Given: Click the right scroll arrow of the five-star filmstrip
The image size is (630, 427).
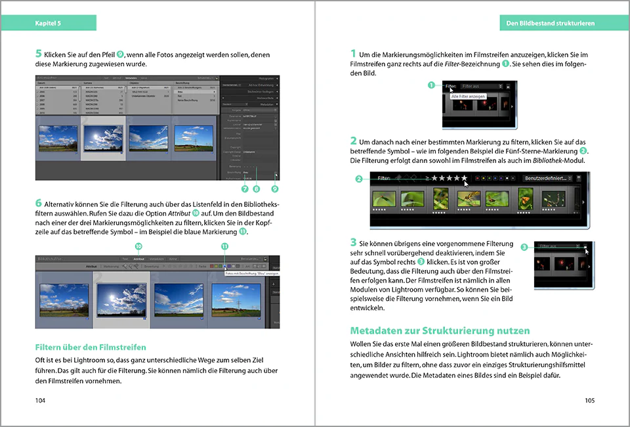Looking at the screenshot, I should 583,202.
